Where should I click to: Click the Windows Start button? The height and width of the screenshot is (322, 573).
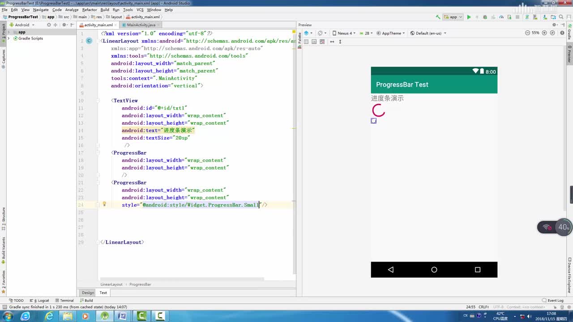pos(8,316)
